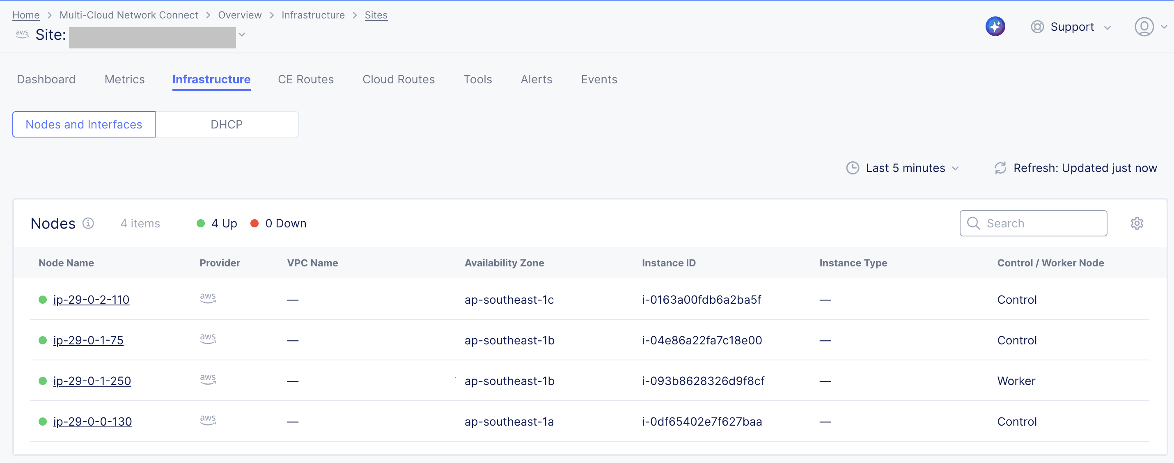
Task: Click the refresh arrows icon
Action: pos(1000,168)
